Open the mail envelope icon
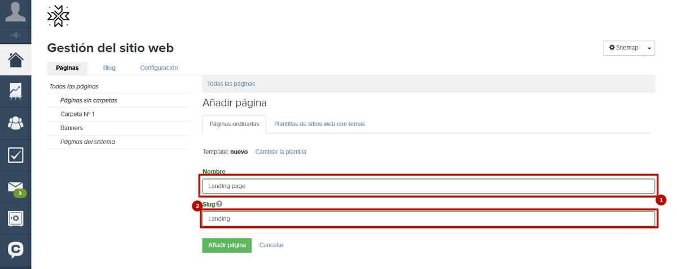Viewport: 677px width, 269px height. (16, 187)
